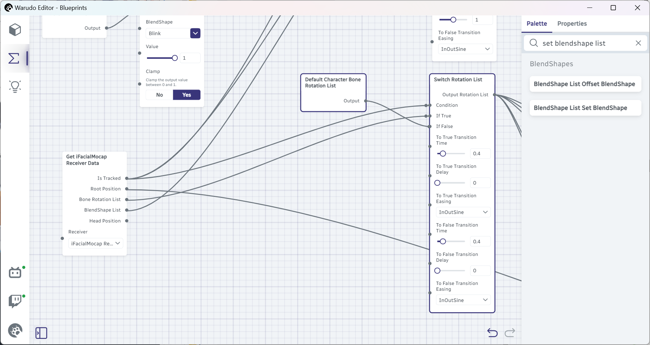Click the Clamp input port
650x345 pixels.
tap(139, 84)
